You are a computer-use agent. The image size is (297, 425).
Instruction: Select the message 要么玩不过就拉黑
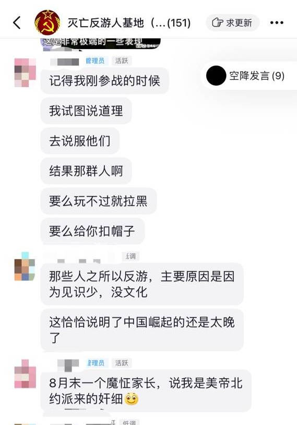click(99, 201)
